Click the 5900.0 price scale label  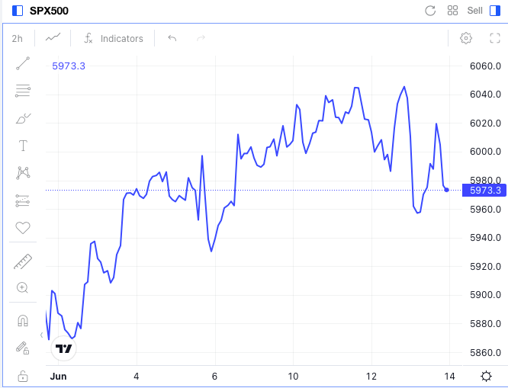485,295
